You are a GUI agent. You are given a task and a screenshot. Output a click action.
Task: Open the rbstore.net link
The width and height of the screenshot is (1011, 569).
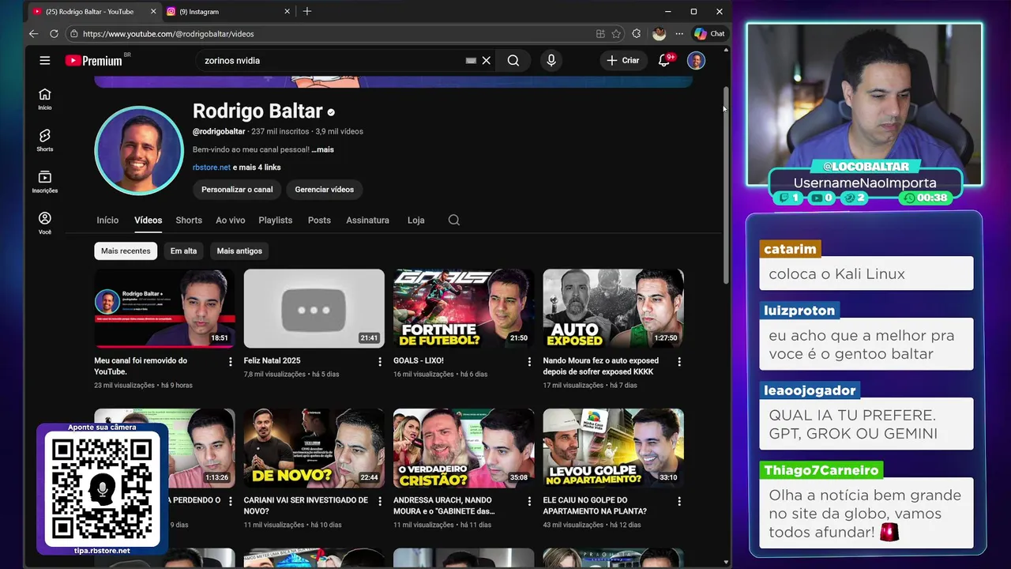pyautogui.click(x=212, y=167)
